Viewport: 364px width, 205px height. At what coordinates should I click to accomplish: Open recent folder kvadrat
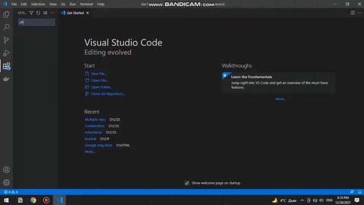[90, 139]
